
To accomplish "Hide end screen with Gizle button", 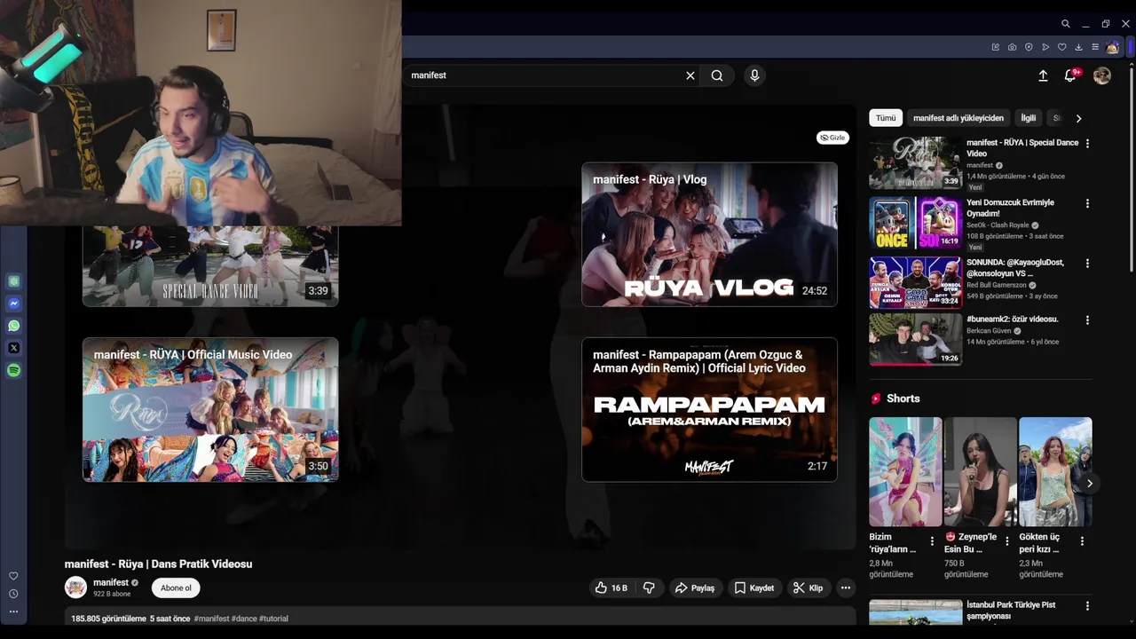I will pyautogui.click(x=832, y=138).
